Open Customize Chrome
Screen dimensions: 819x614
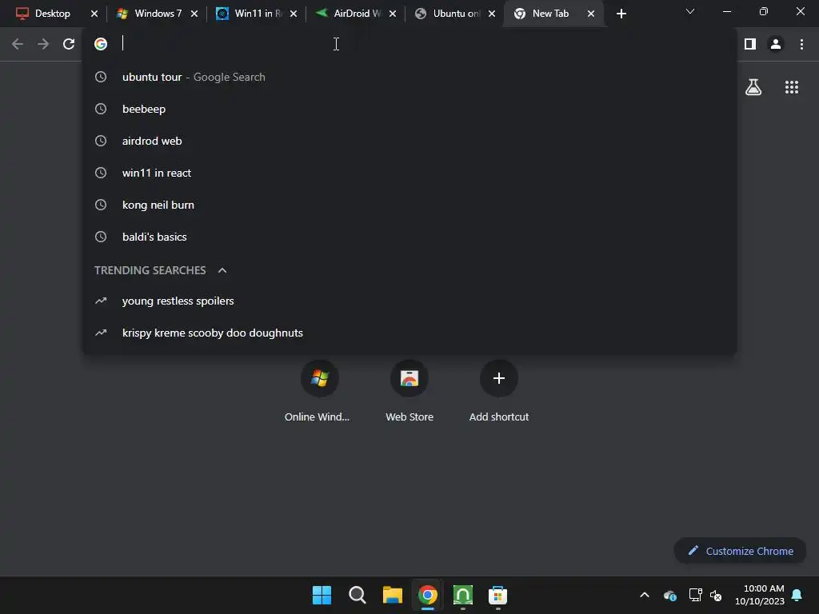coord(740,551)
